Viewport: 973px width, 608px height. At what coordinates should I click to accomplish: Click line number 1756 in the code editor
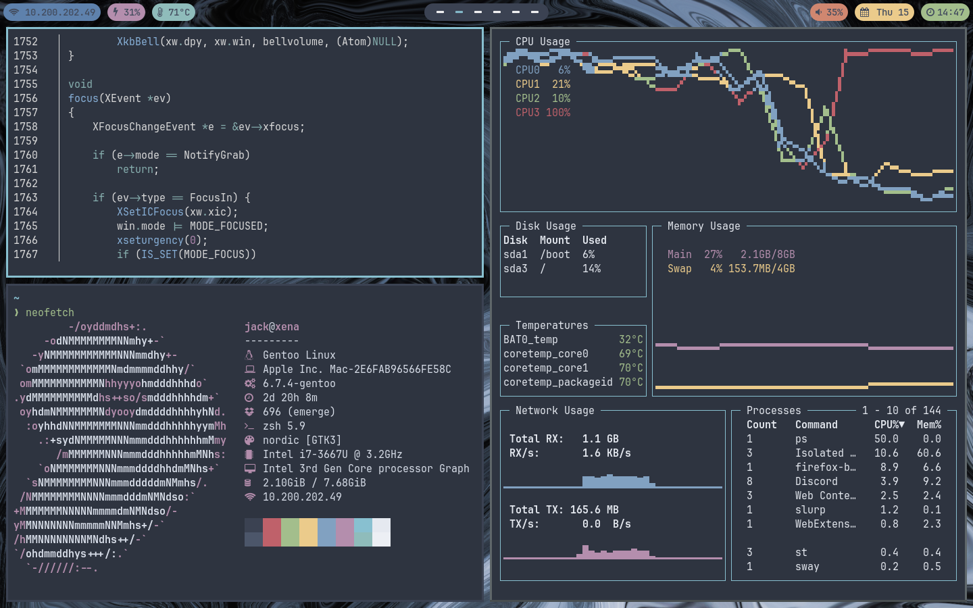tap(26, 98)
